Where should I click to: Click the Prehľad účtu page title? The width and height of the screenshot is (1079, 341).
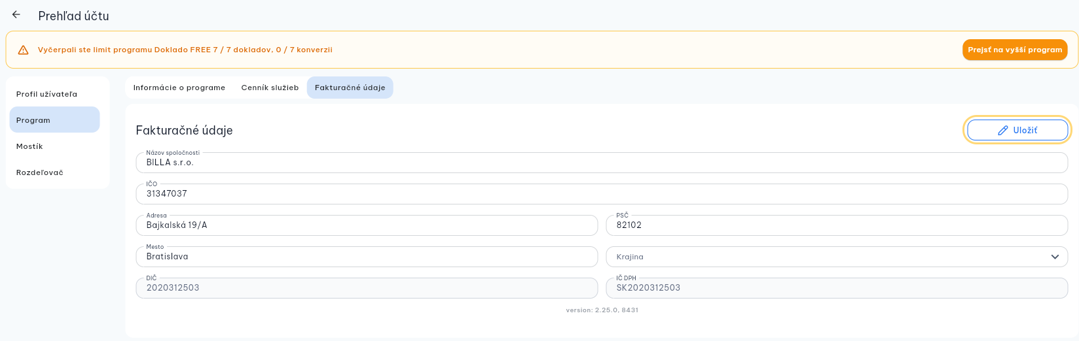pos(73,16)
